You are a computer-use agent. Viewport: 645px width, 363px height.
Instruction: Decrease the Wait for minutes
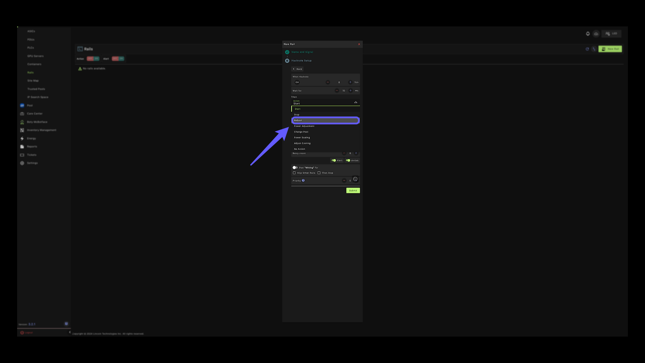[x=337, y=91]
